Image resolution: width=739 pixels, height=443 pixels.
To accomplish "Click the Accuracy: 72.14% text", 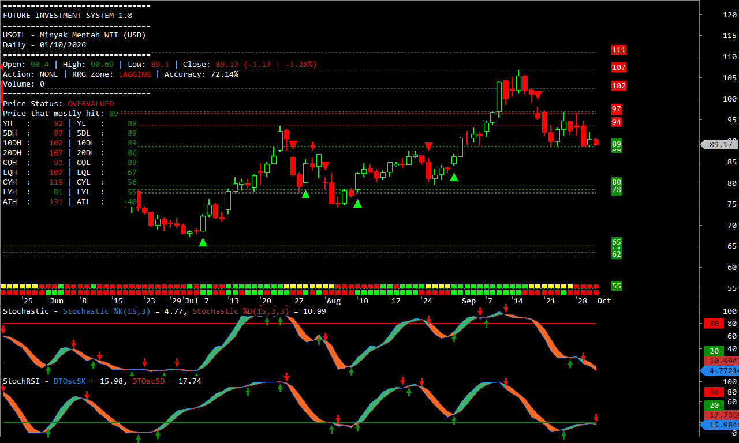I will 201,74.
